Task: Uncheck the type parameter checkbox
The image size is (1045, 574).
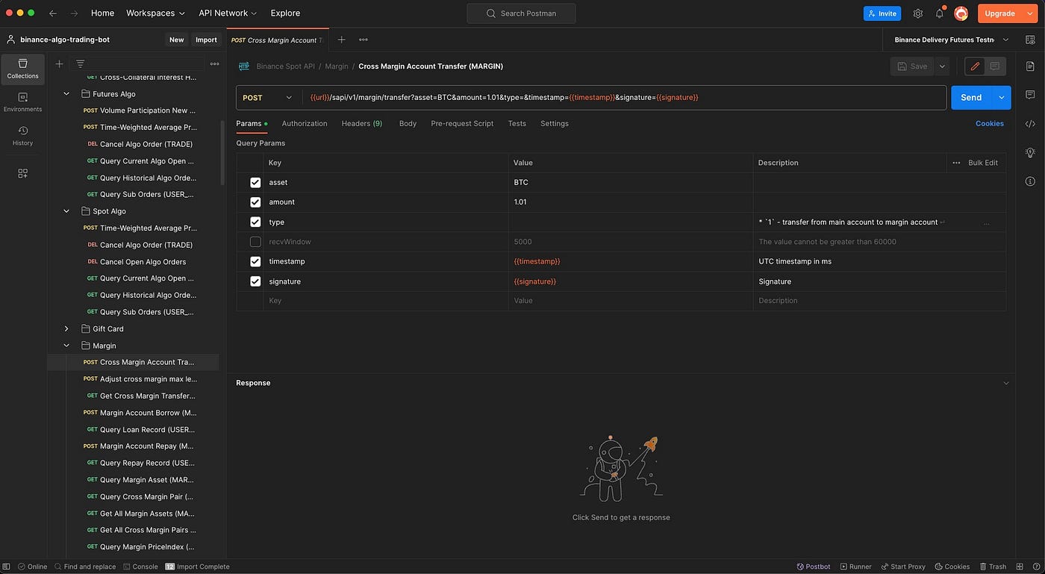Action: pos(255,222)
